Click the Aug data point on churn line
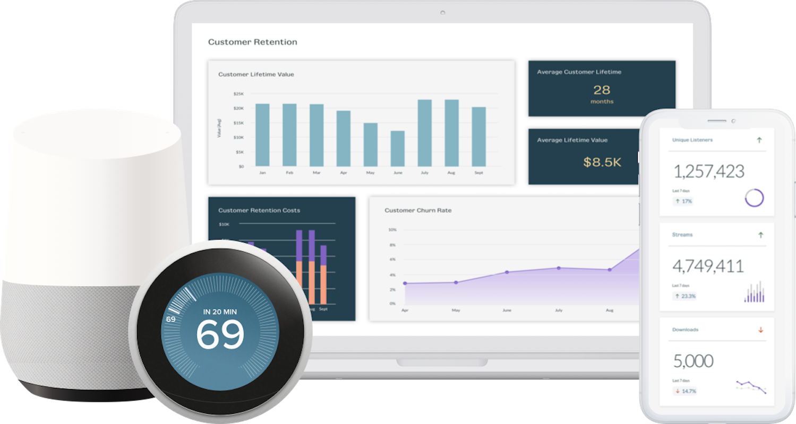This screenshot has width=796, height=424. tap(610, 270)
